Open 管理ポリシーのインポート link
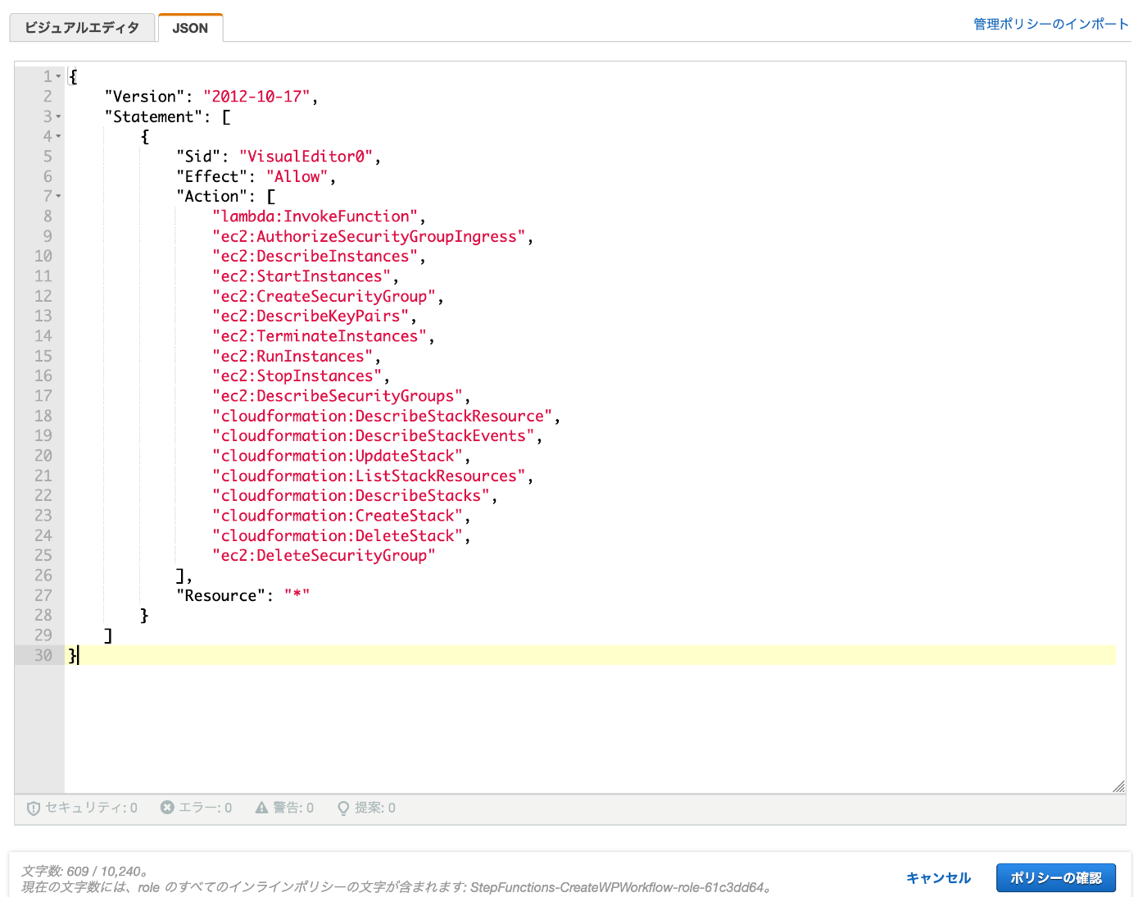 1050,24
